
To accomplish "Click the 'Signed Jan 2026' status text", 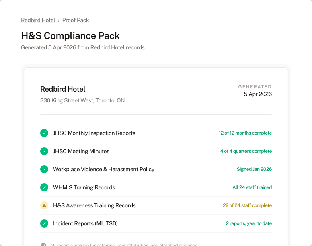I will pos(254,169).
